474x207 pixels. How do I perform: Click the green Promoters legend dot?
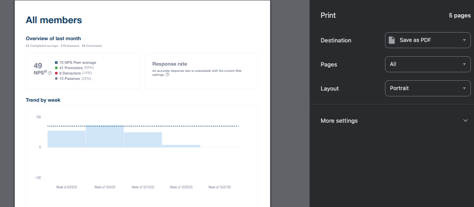[56, 68]
